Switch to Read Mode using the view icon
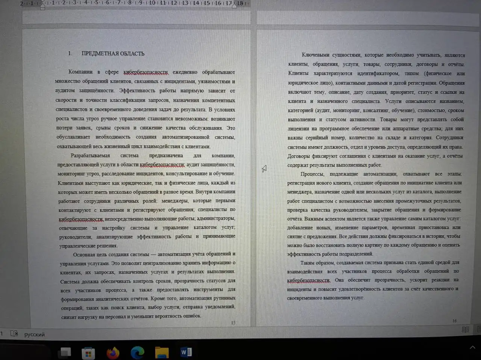 point(465,329)
